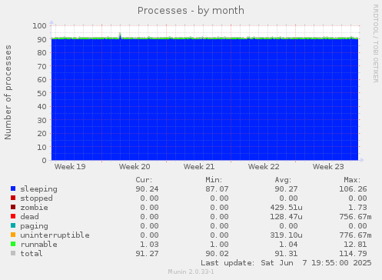Select the 'uninterruptible' legend label
This screenshot has height=280, width=382.
[55, 235]
